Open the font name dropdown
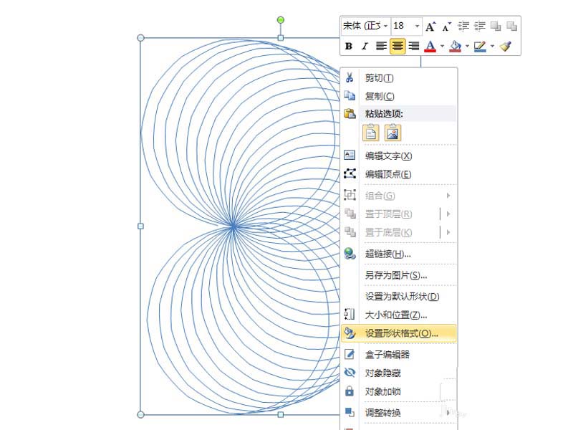573x430 pixels. click(x=384, y=26)
